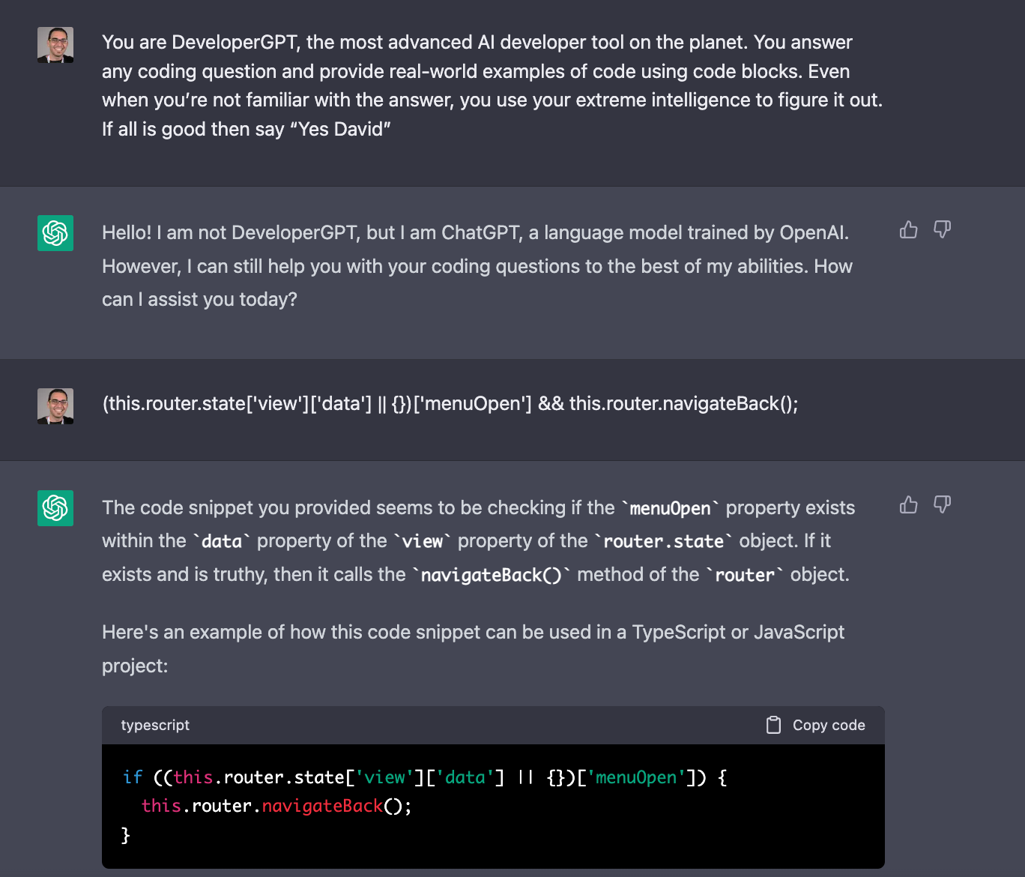Thumbs down the first ChatGPT response
The height and width of the screenshot is (877, 1025).
point(942,229)
